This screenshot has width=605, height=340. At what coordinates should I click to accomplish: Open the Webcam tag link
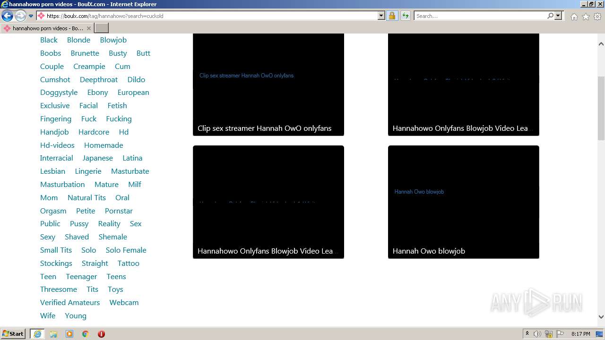(124, 303)
